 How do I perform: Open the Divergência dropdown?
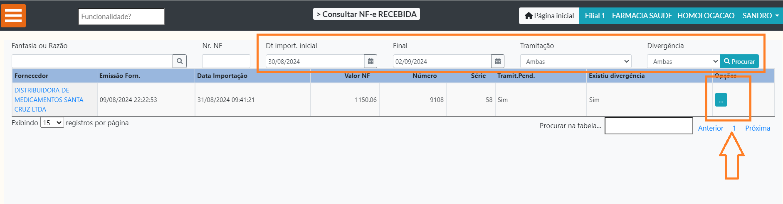(x=683, y=61)
